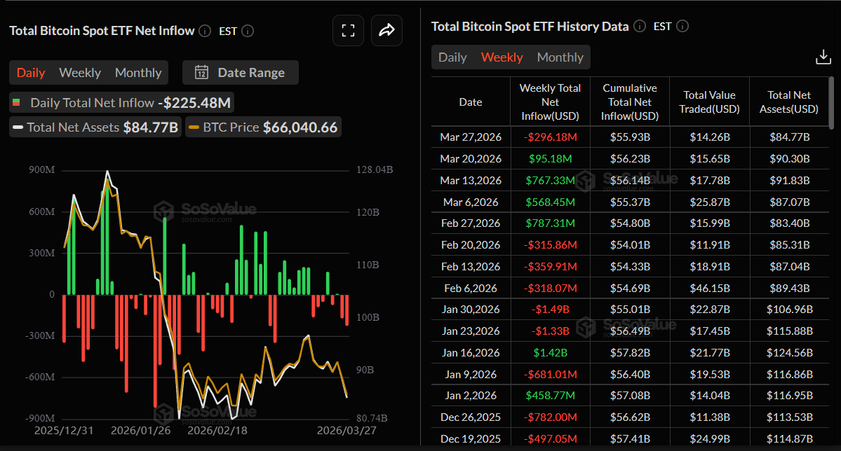Click the info icon beside Net Inflow title
The width and height of the screenshot is (841, 451).
point(204,30)
